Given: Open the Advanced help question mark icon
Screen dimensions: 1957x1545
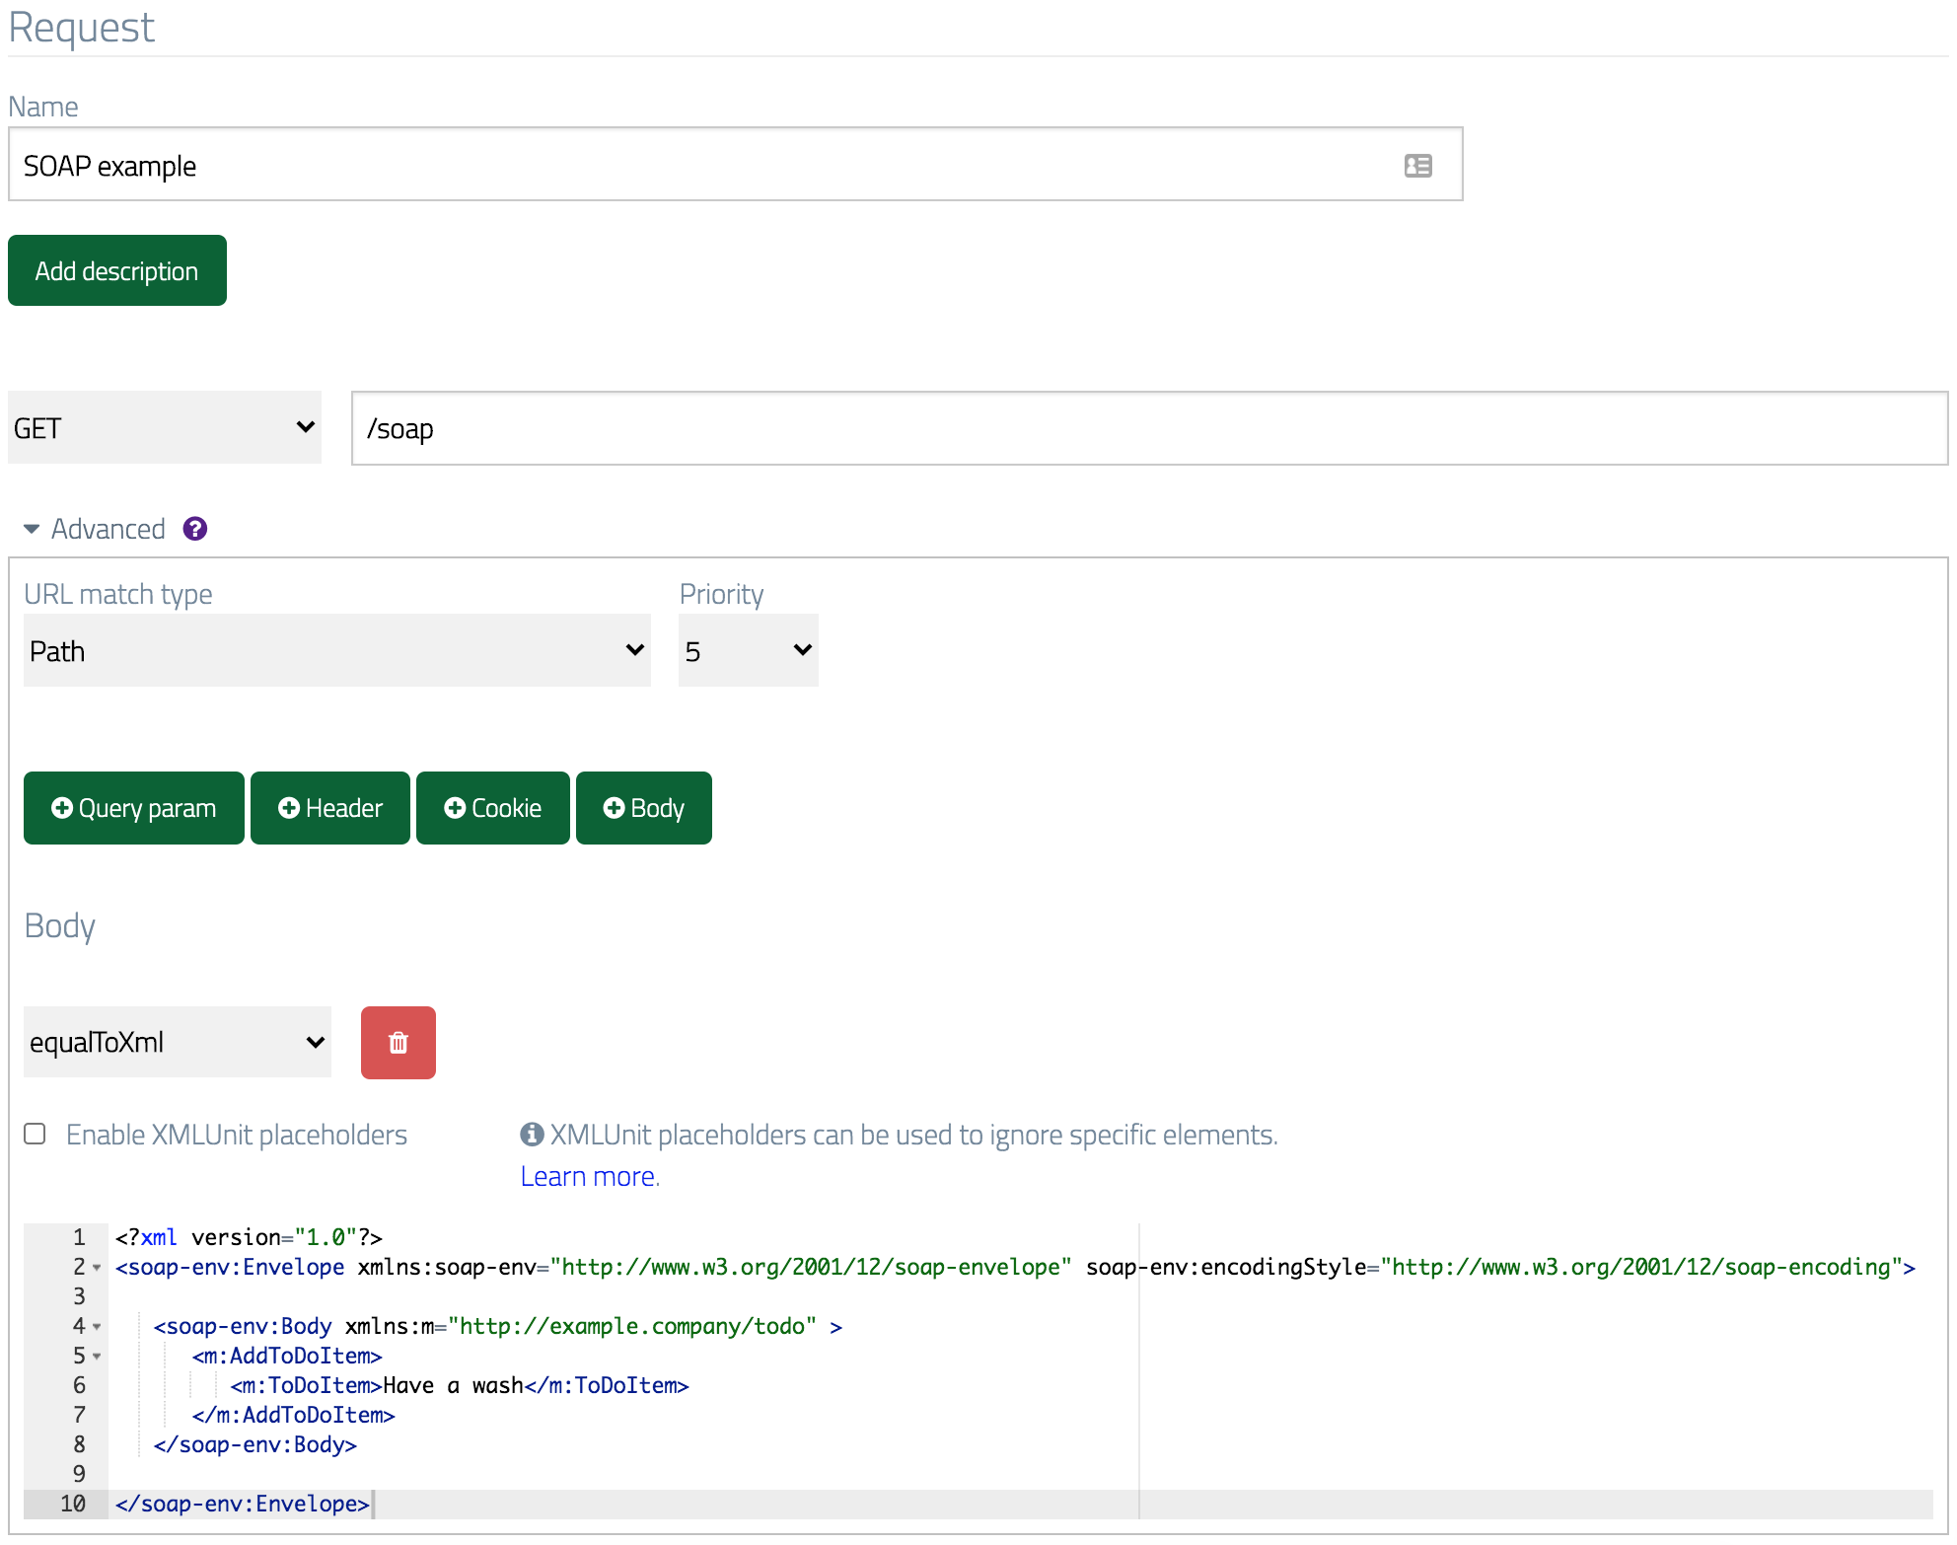Looking at the screenshot, I should click(x=195, y=529).
